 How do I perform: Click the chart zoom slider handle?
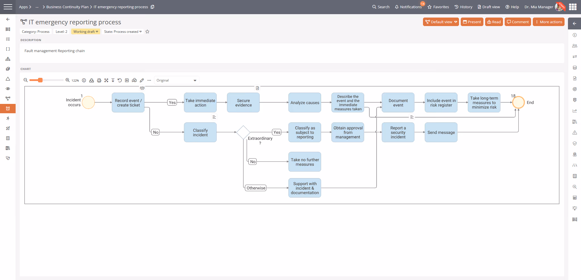tap(40, 80)
